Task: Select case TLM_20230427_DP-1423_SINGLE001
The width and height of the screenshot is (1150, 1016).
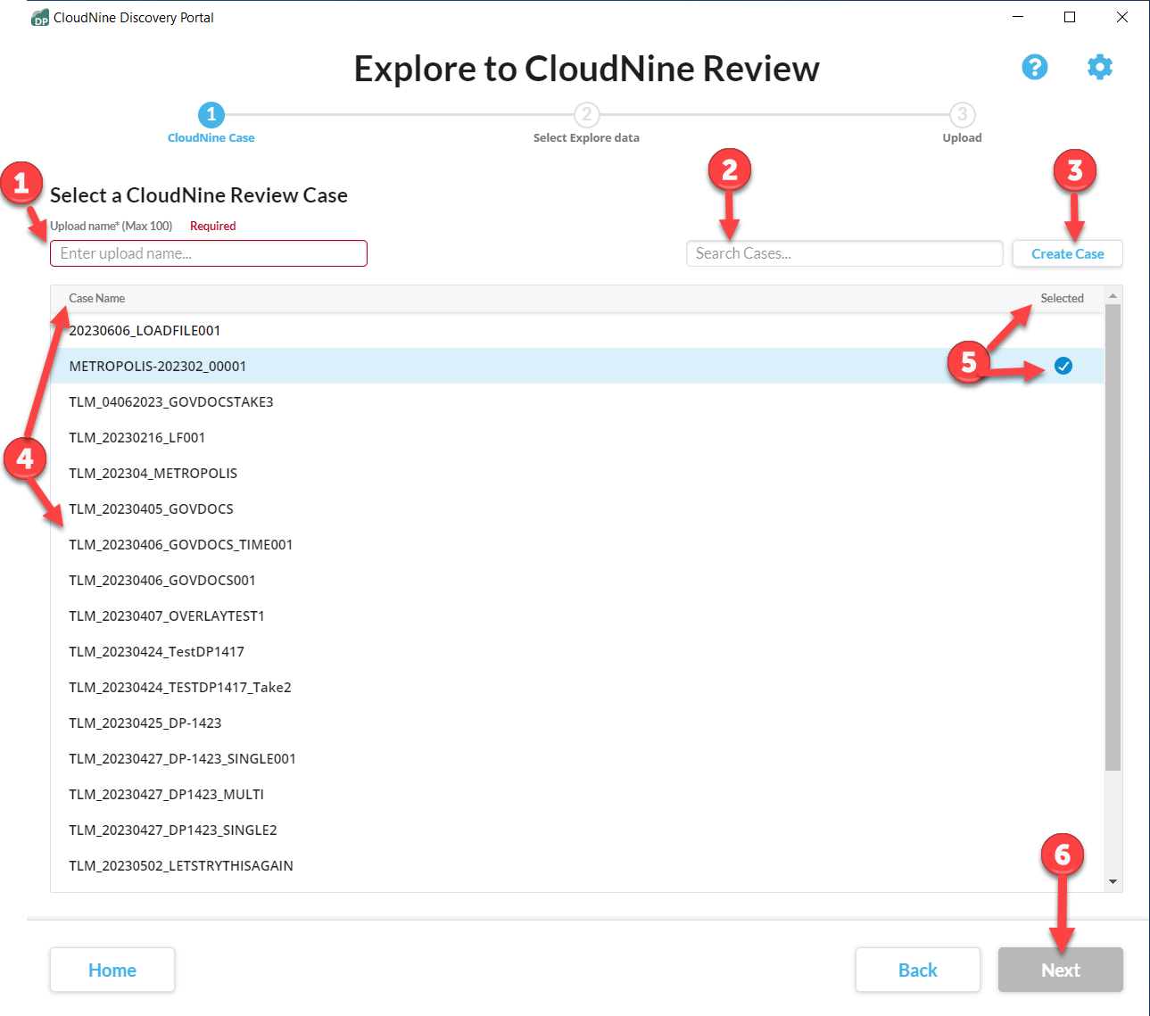Action: [577, 758]
